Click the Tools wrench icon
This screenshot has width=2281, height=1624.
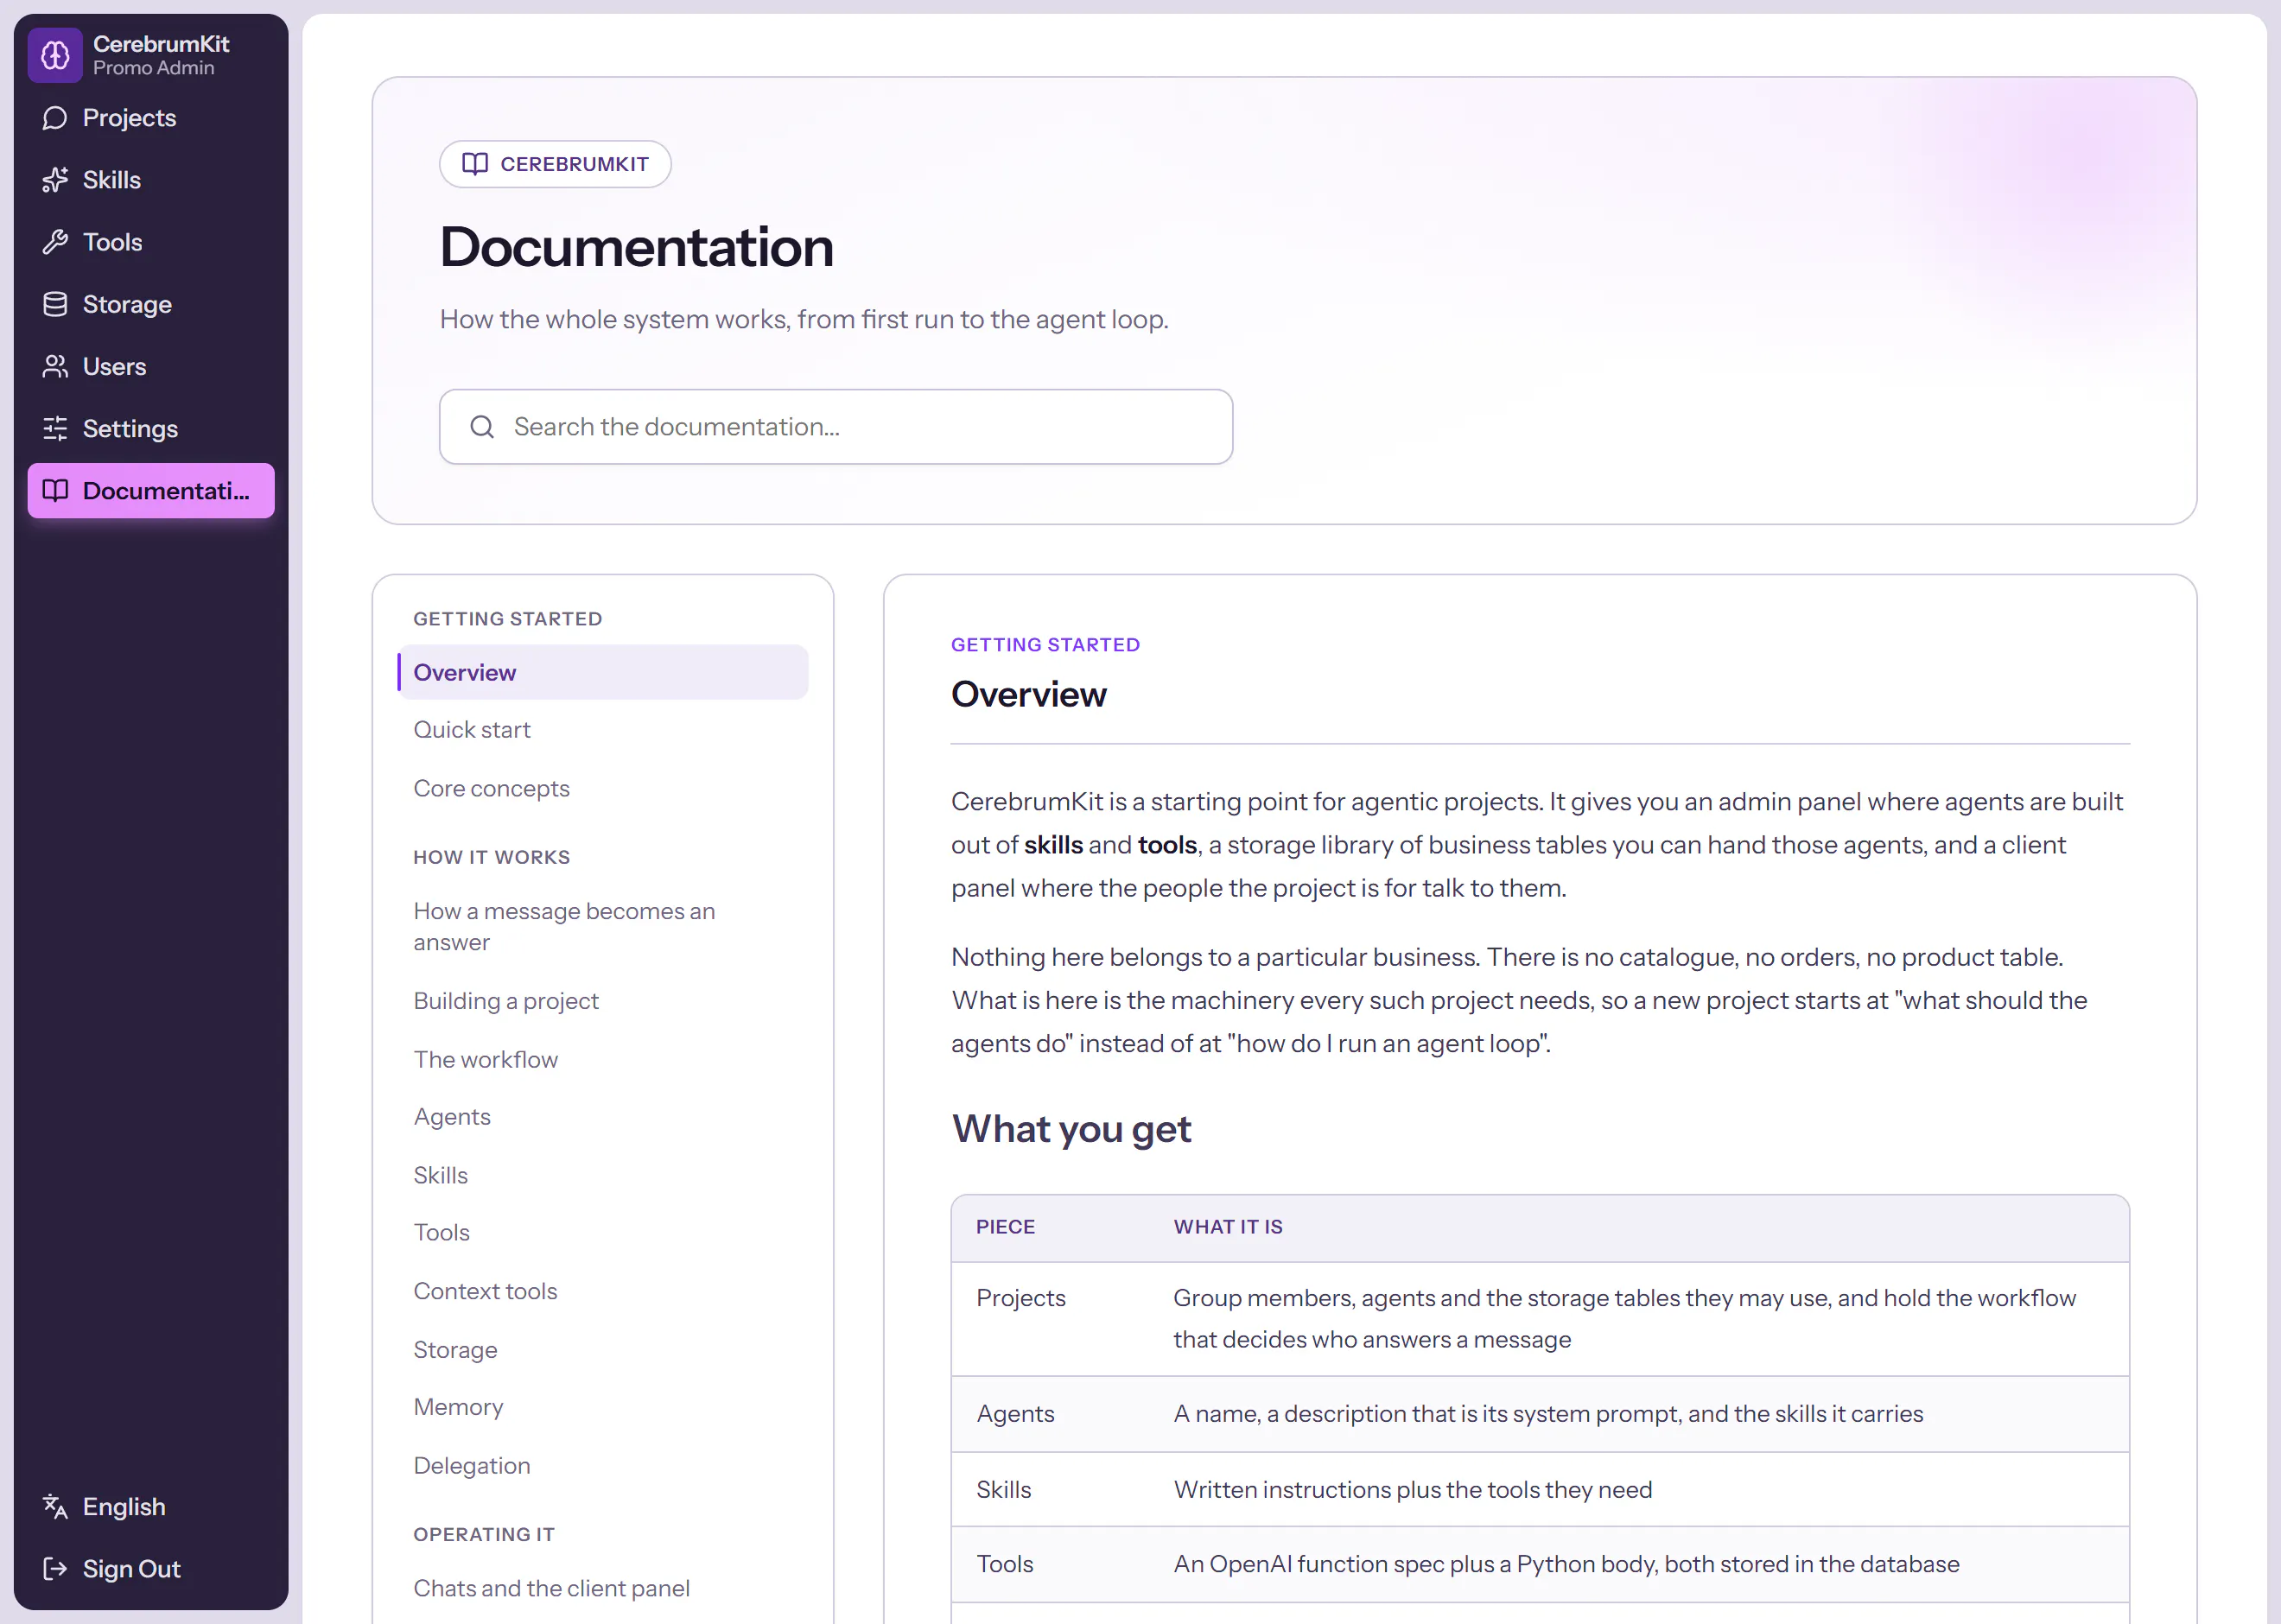point(55,242)
